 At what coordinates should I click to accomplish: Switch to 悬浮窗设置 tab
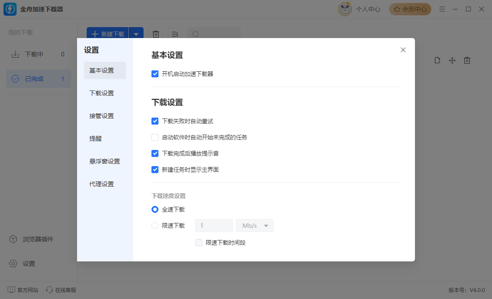pos(105,161)
